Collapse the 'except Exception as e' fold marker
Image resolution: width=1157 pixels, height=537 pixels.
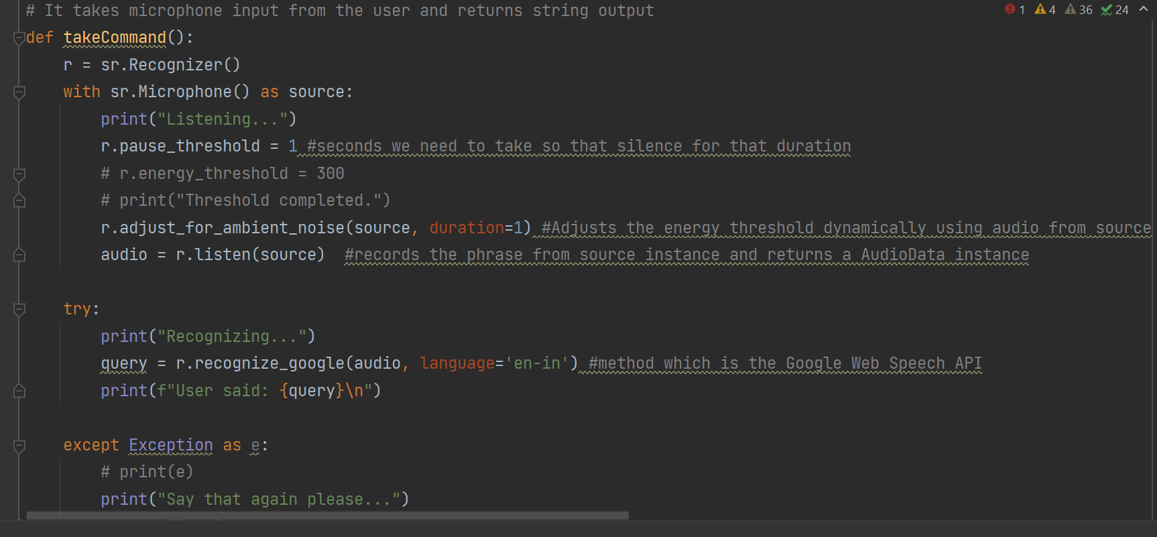coord(19,446)
